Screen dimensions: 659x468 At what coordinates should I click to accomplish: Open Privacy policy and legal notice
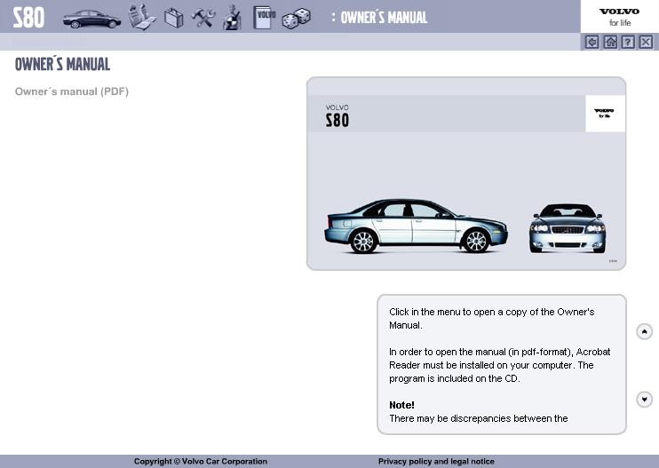click(x=436, y=461)
